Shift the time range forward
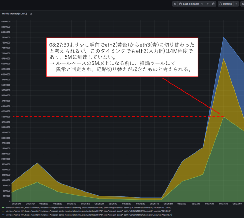 [x=208, y=4]
